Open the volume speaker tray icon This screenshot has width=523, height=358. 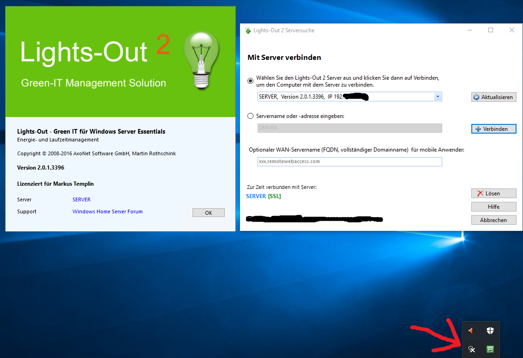(x=471, y=331)
